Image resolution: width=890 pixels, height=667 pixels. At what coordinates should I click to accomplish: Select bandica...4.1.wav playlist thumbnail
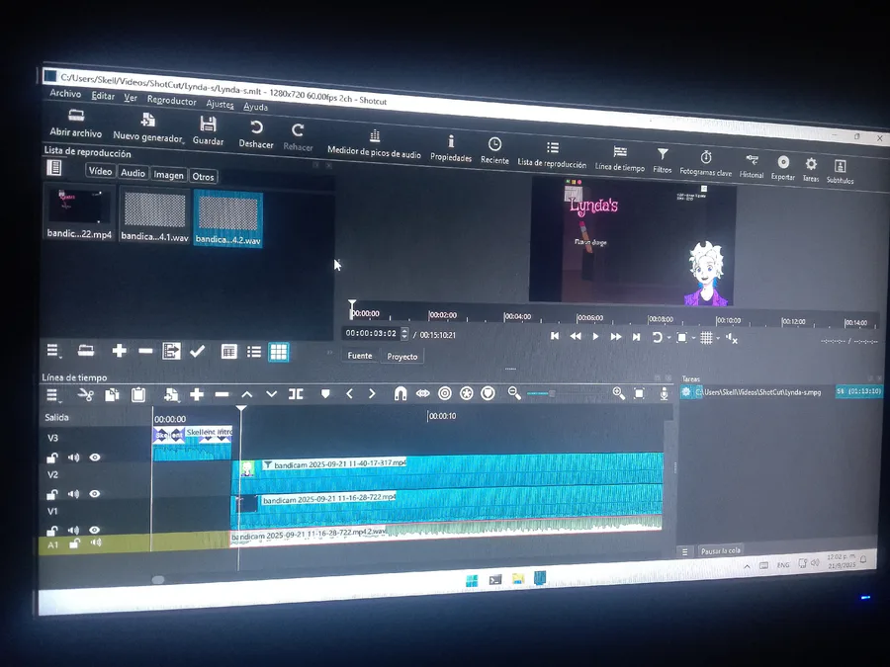click(x=154, y=216)
